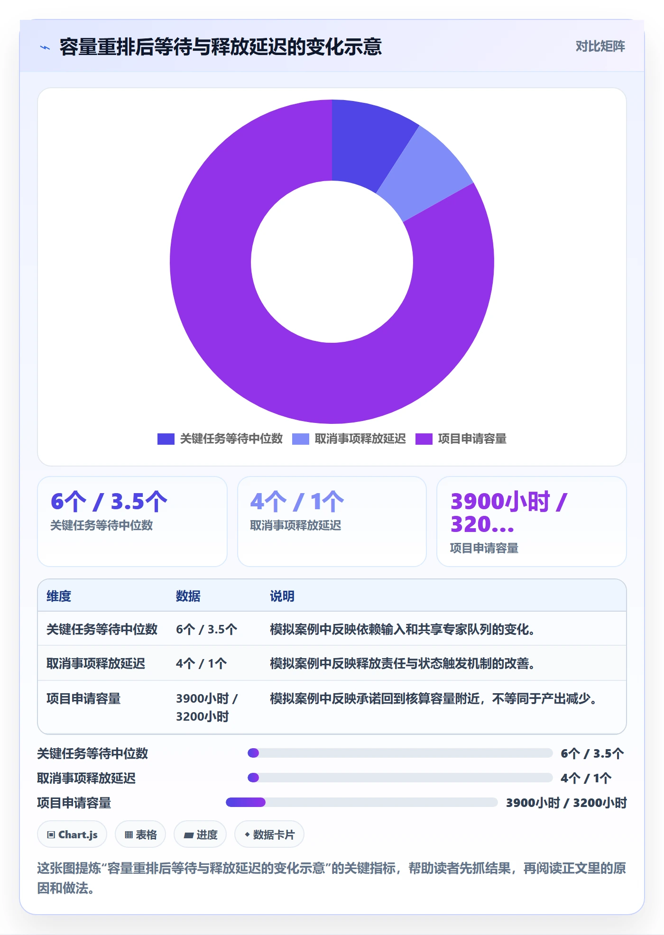Click the dark blue donut segment
This screenshot has width=664, height=935.
[x=368, y=142]
